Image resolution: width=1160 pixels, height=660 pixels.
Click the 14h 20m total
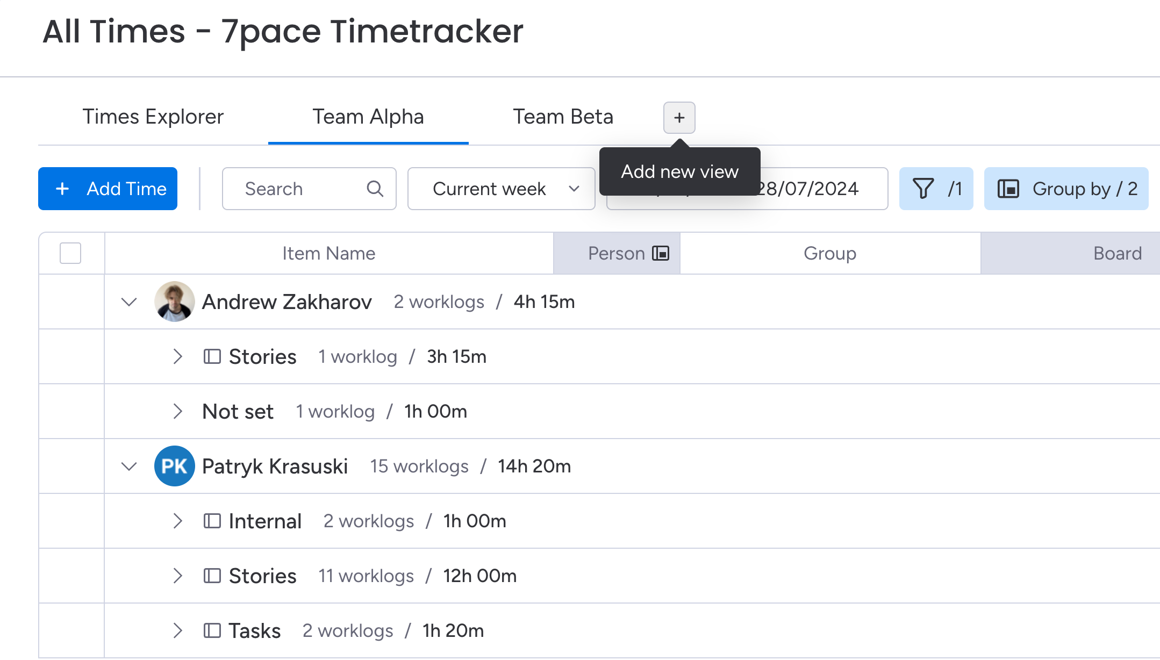pyautogui.click(x=534, y=467)
